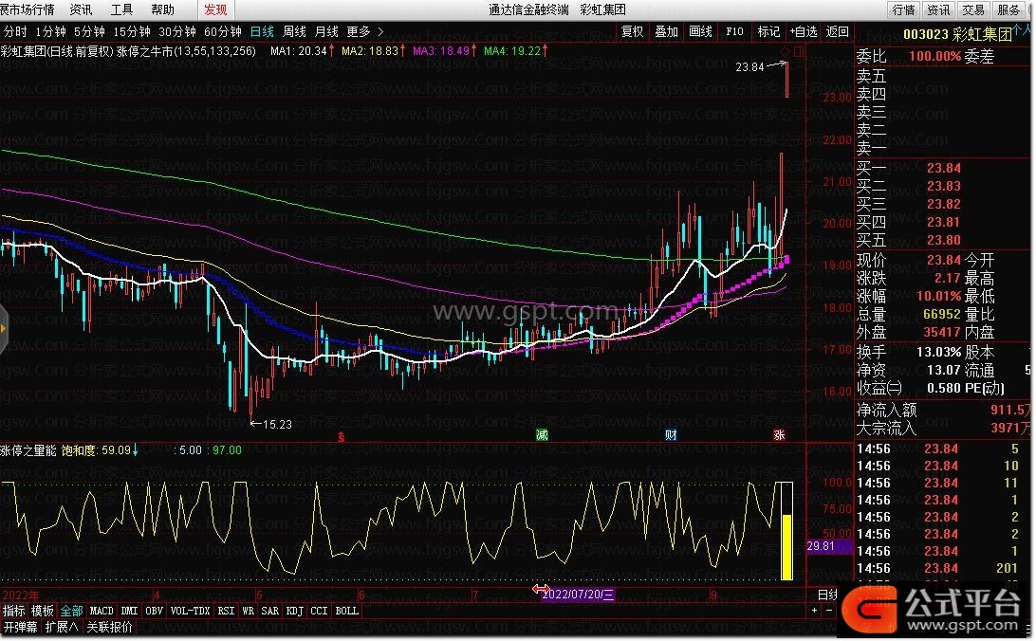Click the 行情 button at top right
1036x641 pixels.
903,9
